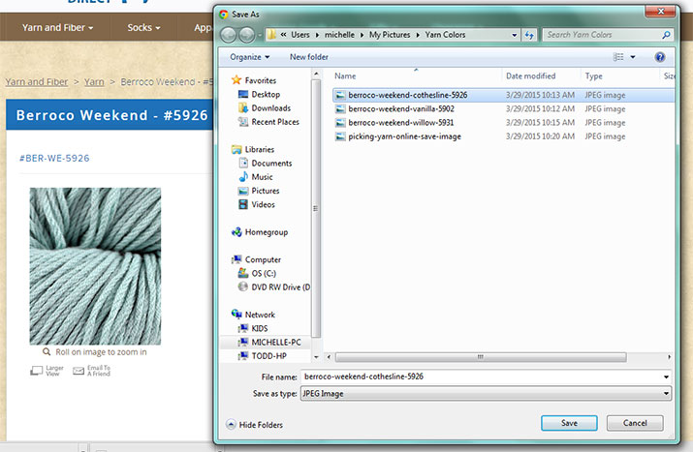Click the My Pictures breadcrumb
This screenshot has width=693, height=452.
coord(390,35)
